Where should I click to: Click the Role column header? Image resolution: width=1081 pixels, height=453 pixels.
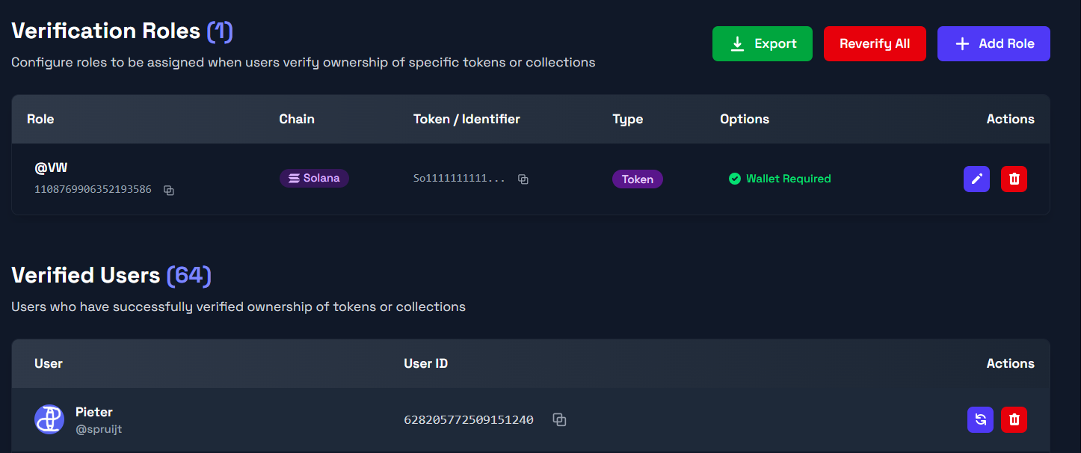pyautogui.click(x=40, y=119)
